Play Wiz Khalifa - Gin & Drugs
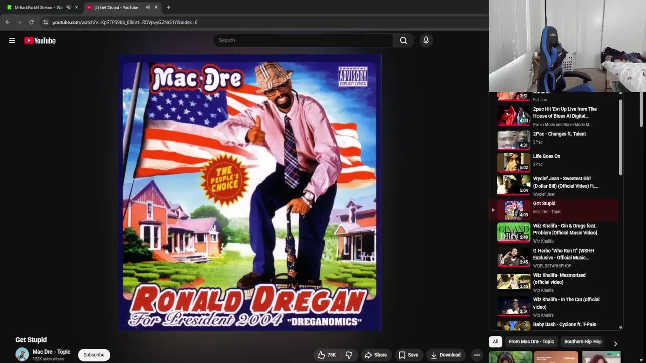 pos(554,233)
